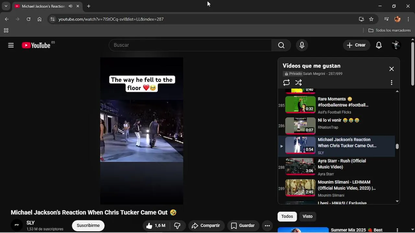
Task: Reload the page
Action: tap(29, 19)
